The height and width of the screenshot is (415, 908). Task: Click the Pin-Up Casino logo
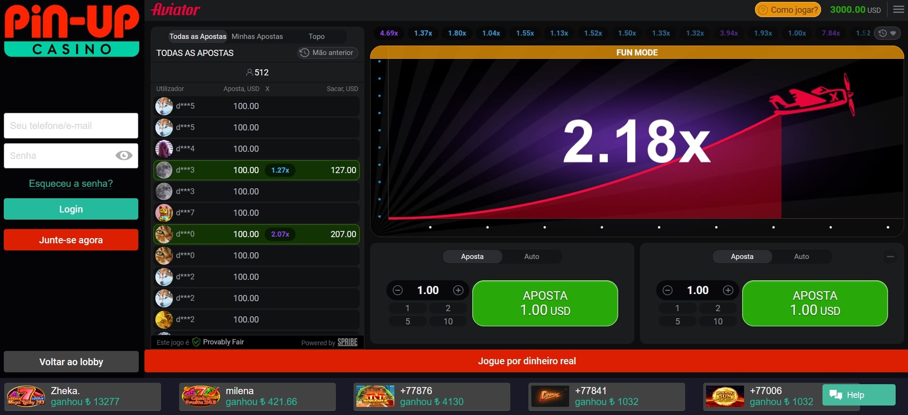coord(72,31)
